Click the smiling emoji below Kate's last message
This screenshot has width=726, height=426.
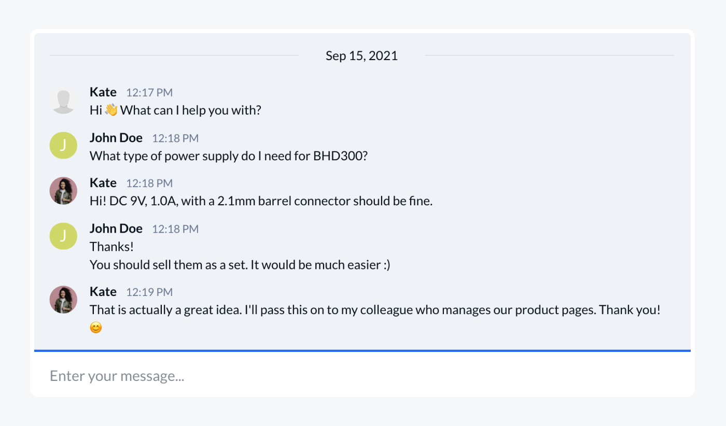[96, 328]
